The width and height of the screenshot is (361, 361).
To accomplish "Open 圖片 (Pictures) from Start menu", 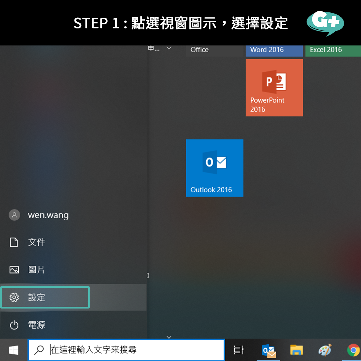I will [73, 270].
